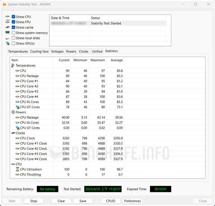Select the CPU Core #3 Clock row label
The image size is (215, 206).
(34, 154)
